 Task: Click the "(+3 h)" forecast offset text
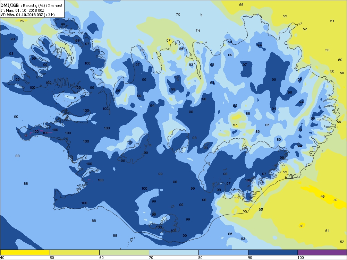[x=49, y=15]
